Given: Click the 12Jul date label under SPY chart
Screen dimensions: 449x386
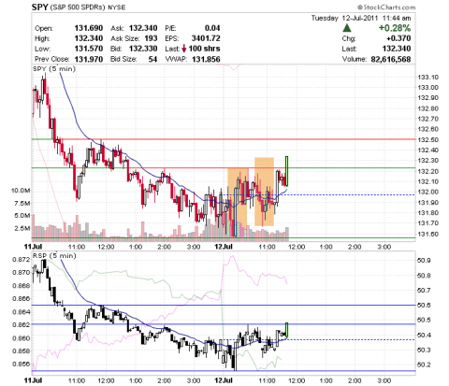Looking at the screenshot, I should (x=224, y=247).
